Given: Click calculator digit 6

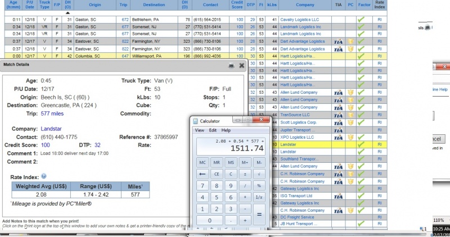Looking at the screenshot, I should [x=231, y=197].
